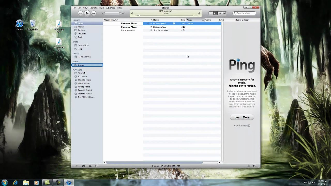This screenshot has width=331, height=186.
Task: Switch to album list view
Action: [x=215, y=13]
